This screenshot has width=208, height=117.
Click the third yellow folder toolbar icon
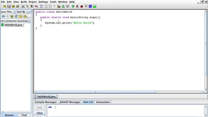[13, 6]
